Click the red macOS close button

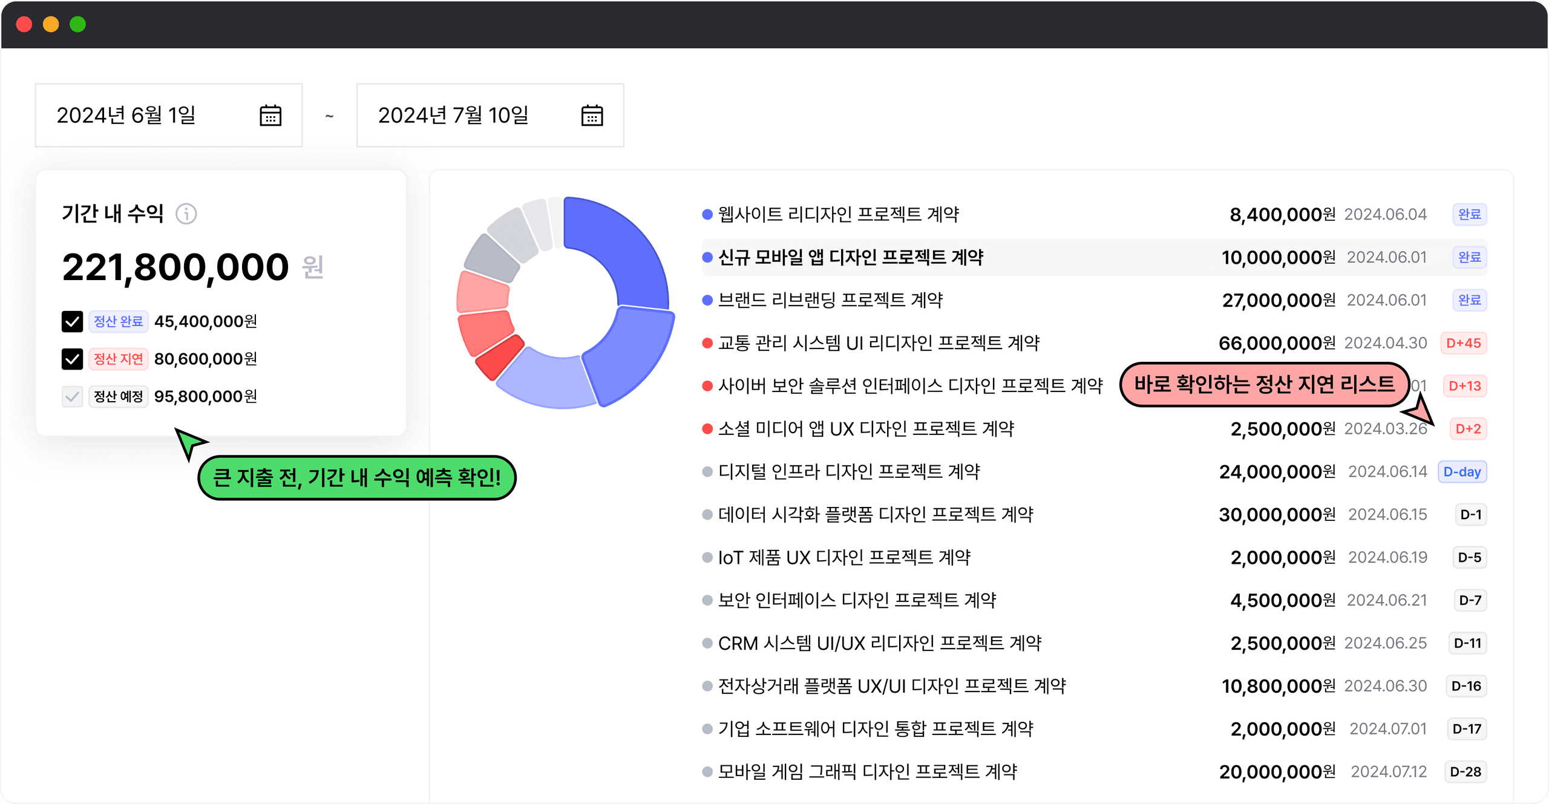click(x=24, y=24)
